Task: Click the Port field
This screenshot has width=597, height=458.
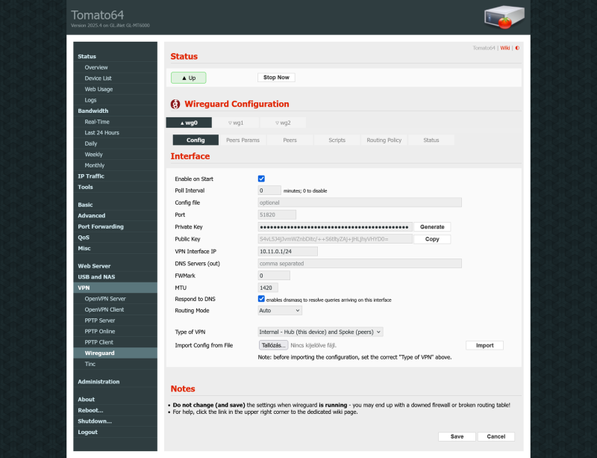Action: click(277, 214)
